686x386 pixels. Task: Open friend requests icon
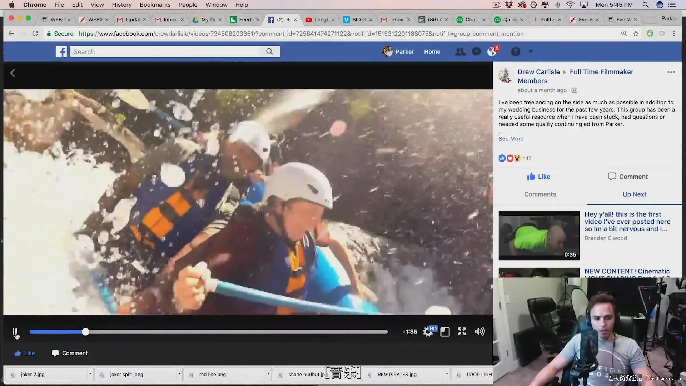click(x=460, y=52)
